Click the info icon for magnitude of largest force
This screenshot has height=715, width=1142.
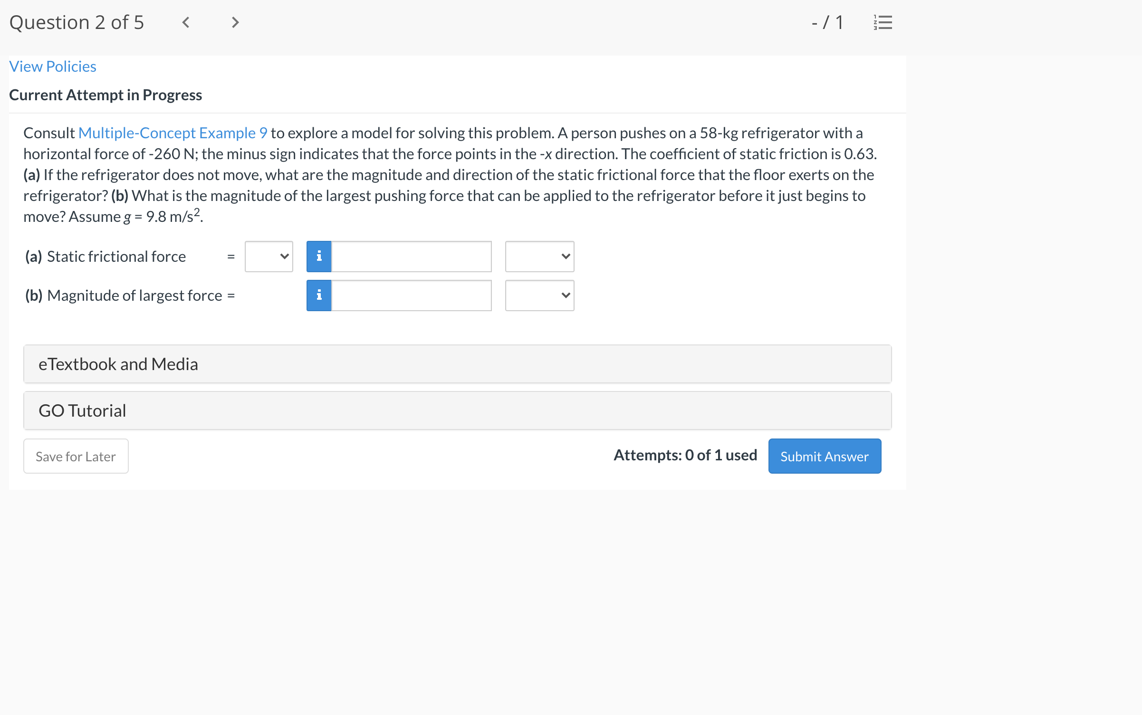320,296
